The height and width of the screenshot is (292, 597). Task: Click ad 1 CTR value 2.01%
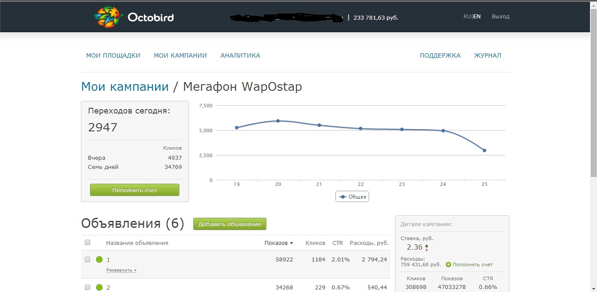point(341,259)
